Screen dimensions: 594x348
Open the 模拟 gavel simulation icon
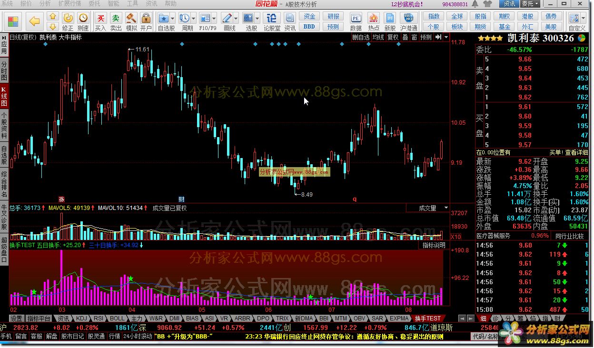pyautogui.click(x=131, y=18)
